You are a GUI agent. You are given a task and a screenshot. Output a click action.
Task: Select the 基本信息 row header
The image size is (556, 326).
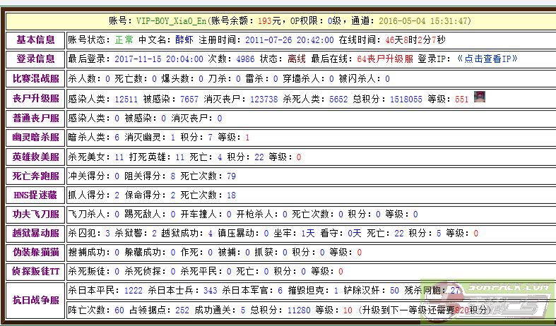point(35,40)
